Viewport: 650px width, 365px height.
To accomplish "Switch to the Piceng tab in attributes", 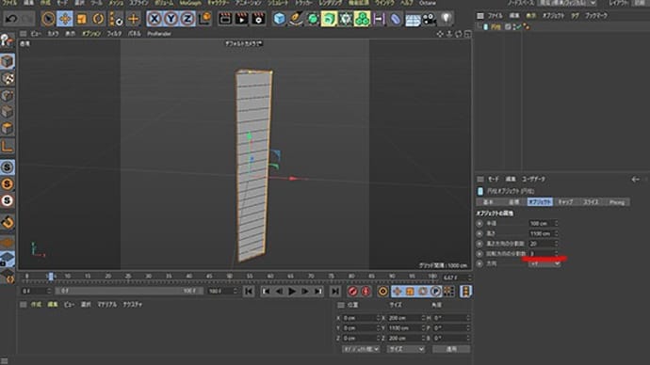I will (616, 202).
